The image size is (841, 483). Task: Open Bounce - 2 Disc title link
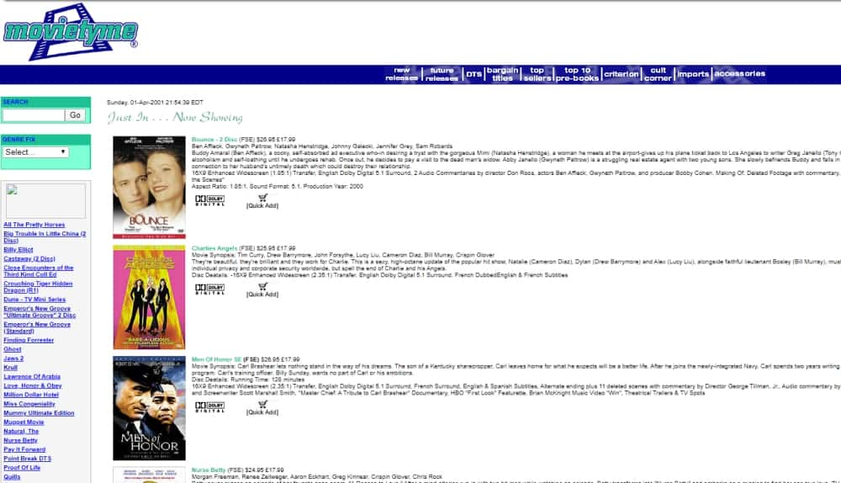tap(214, 140)
